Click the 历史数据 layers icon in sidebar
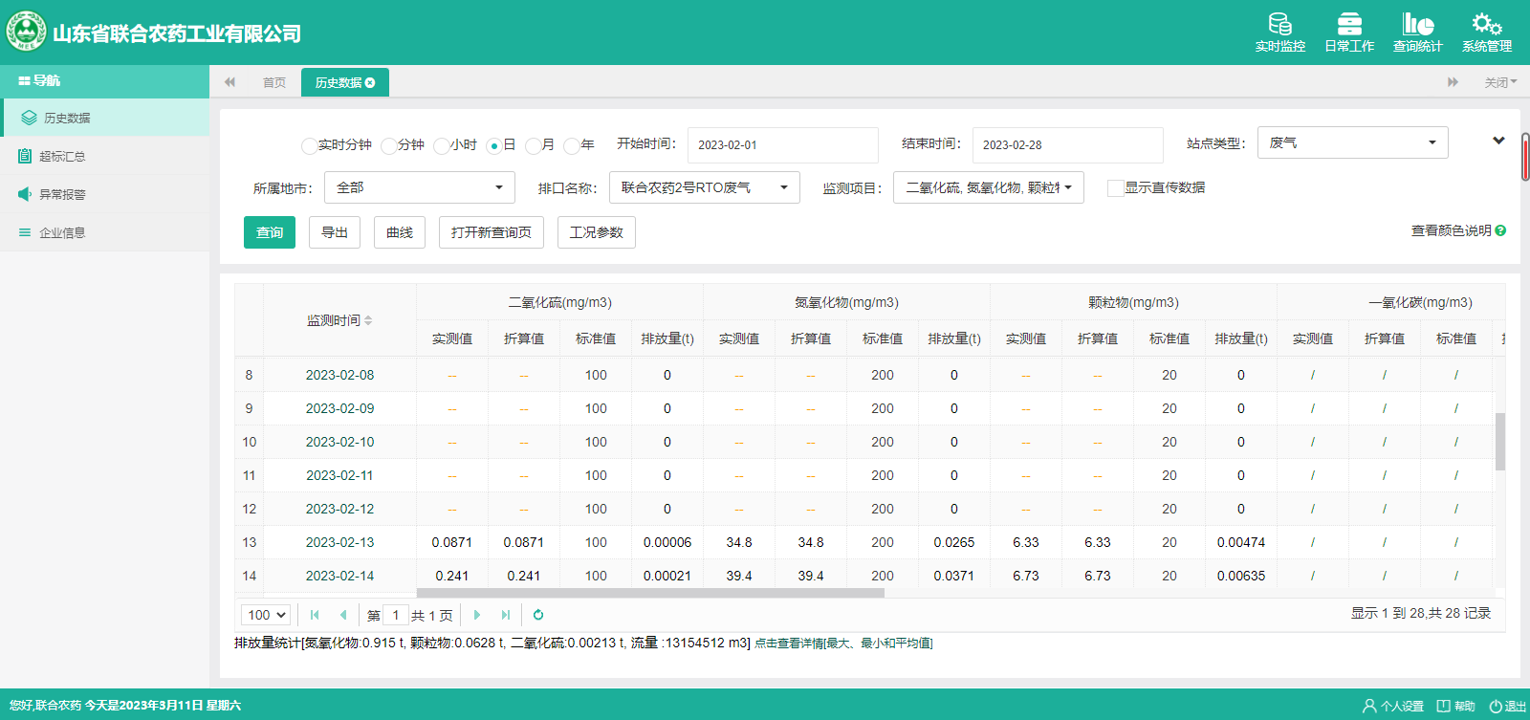 click(29, 118)
